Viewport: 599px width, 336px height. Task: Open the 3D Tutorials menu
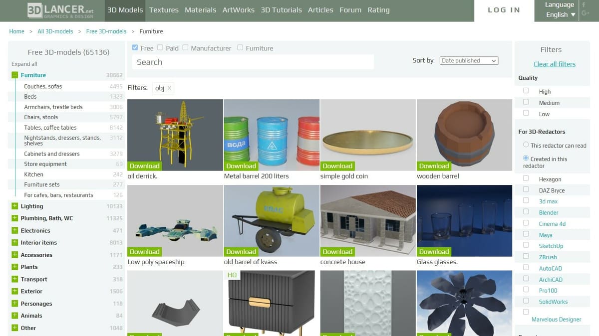pos(281,10)
